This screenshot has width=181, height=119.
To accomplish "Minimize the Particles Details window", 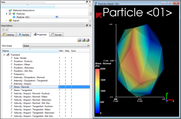I will (164, 3).
